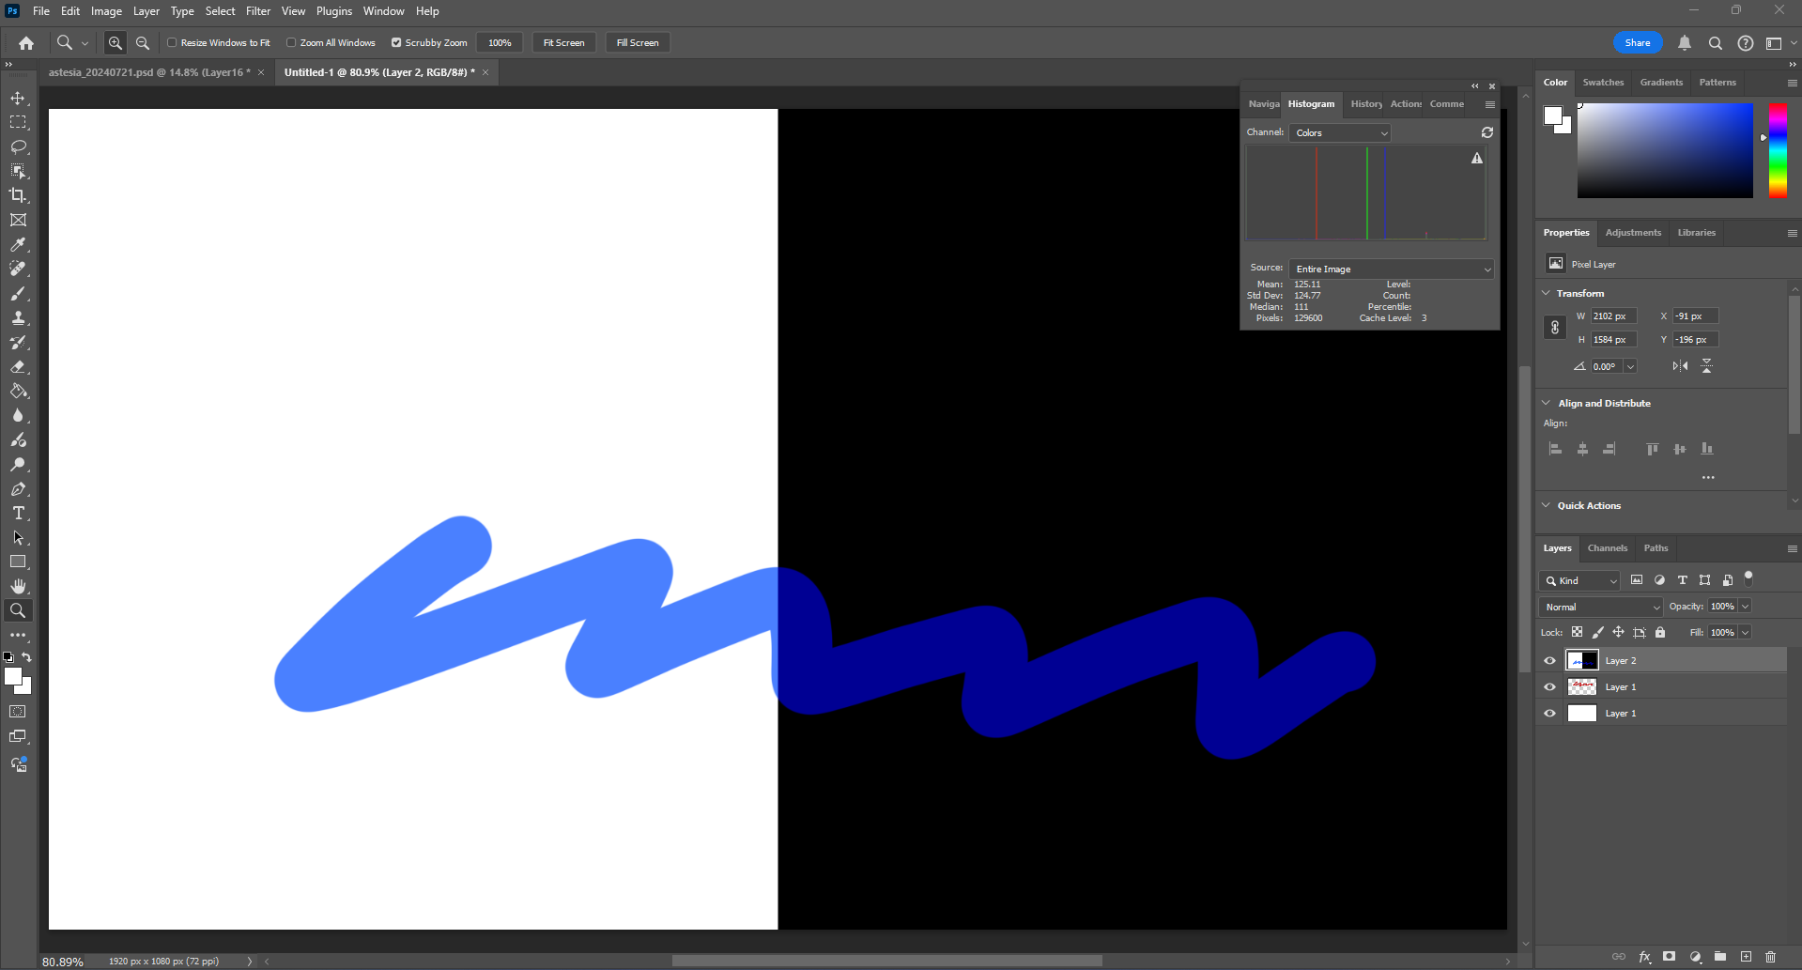1802x970 pixels.
Task: Choose the Crop tool
Action: [x=18, y=195]
